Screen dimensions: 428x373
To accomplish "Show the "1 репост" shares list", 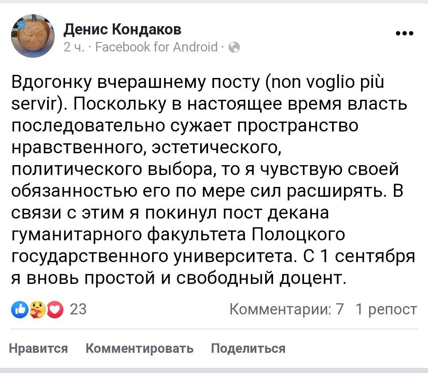I will coord(386,309).
